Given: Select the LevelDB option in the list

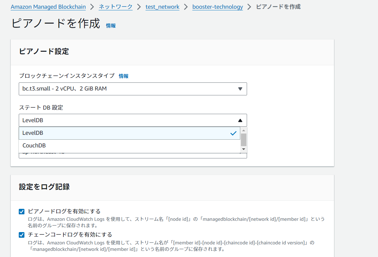Looking at the screenshot, I should tap(129, 133).
